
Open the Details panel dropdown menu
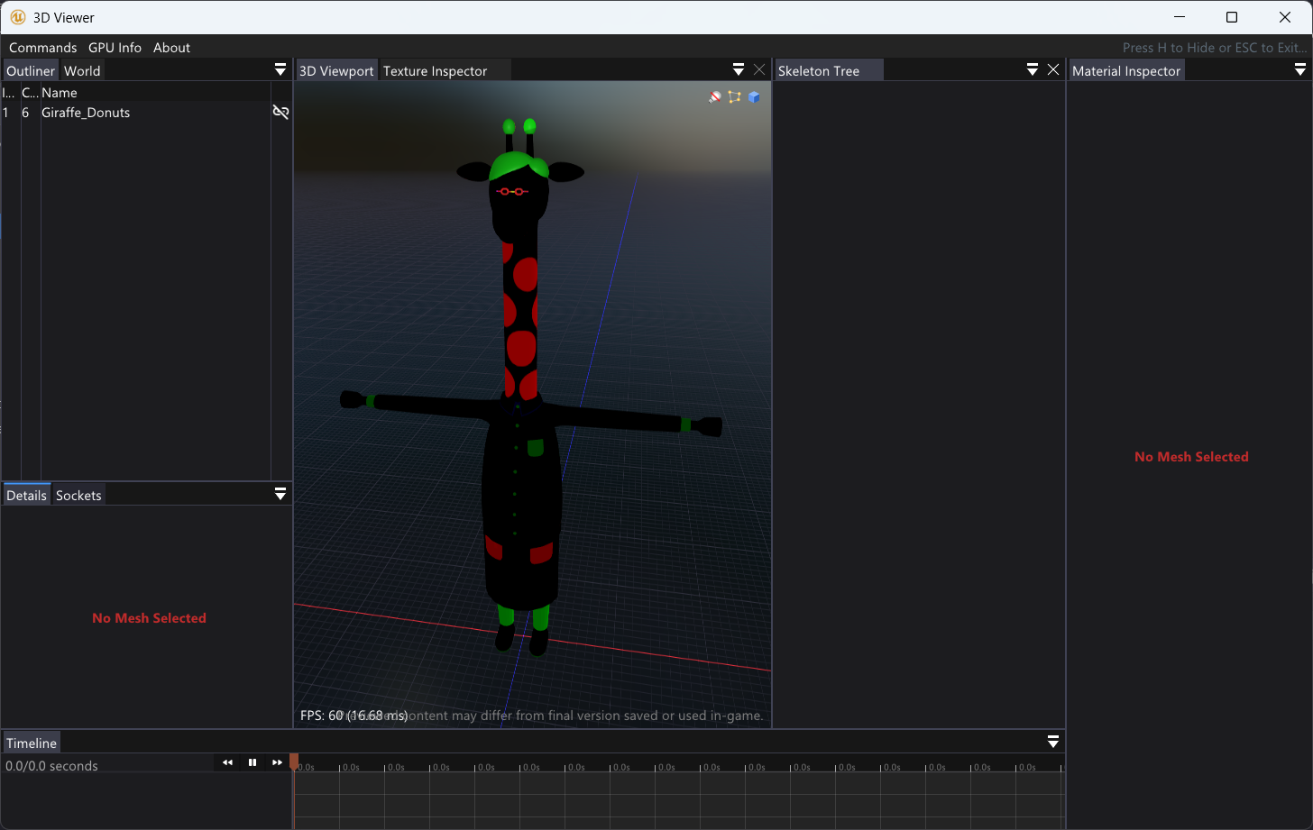(280, 494)
